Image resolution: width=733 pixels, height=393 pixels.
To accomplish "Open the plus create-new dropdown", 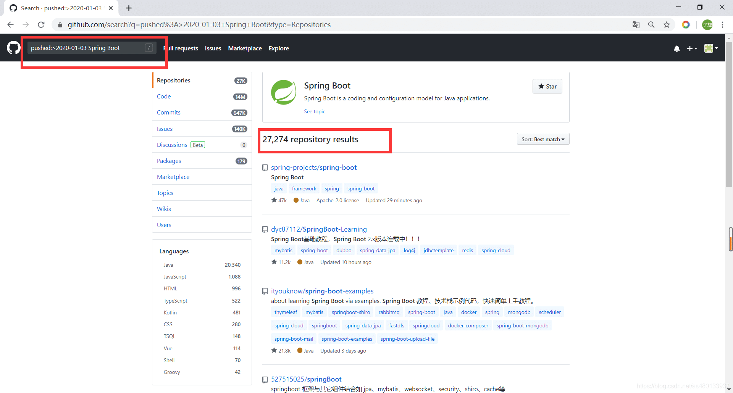I will (x=692, y=48).
